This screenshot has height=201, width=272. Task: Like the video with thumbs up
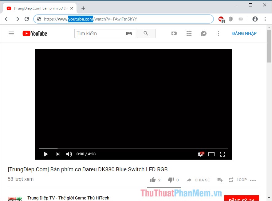tap(152, 180)
